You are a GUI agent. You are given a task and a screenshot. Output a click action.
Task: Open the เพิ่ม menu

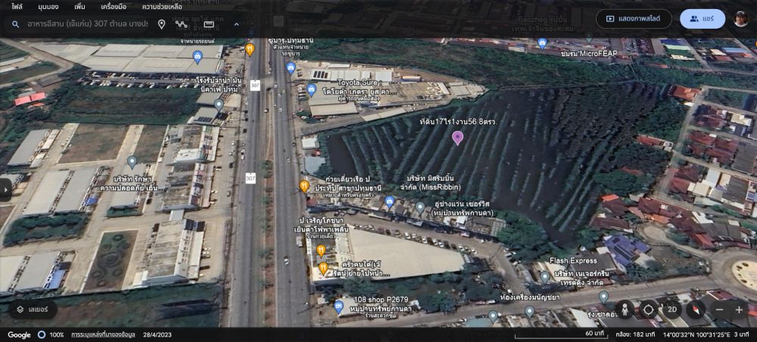[x=80, y=7]
